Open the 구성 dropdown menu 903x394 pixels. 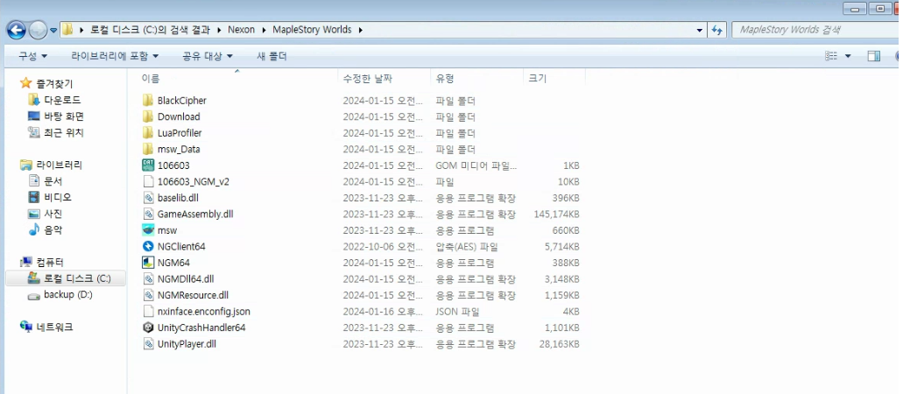[33, 56]
